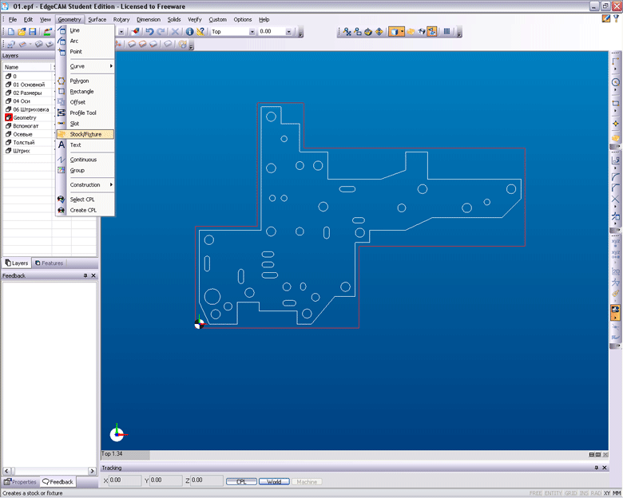Click the Open file folder icon
This screenshot has height=498, width=623.
22,32
